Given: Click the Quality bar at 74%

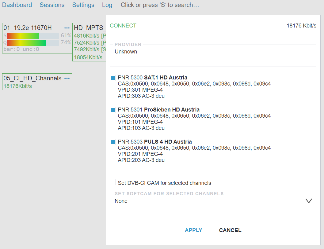Looking at the screenshot, I should point(33,43).
